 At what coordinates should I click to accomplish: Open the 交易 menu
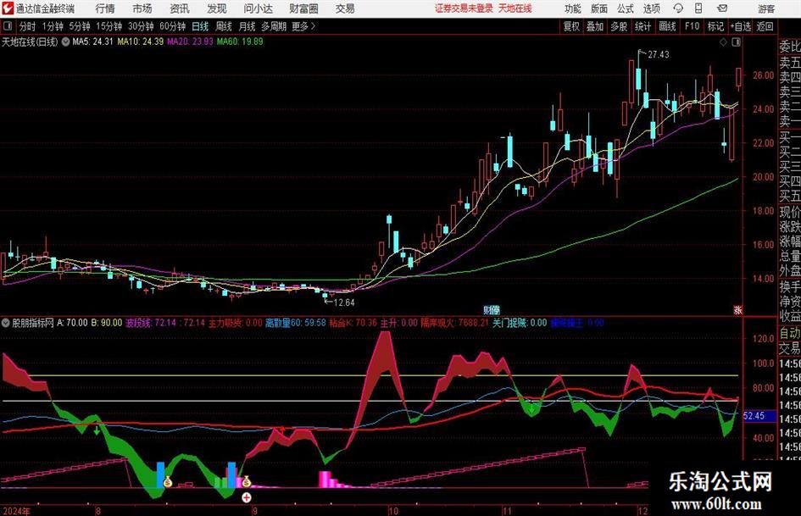pos(345,8)
